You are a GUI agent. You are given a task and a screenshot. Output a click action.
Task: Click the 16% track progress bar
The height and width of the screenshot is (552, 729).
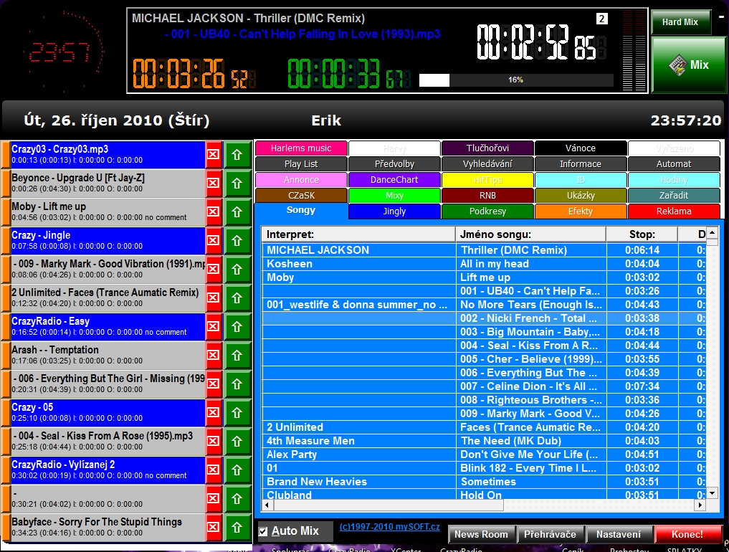(x=516, y=80)
